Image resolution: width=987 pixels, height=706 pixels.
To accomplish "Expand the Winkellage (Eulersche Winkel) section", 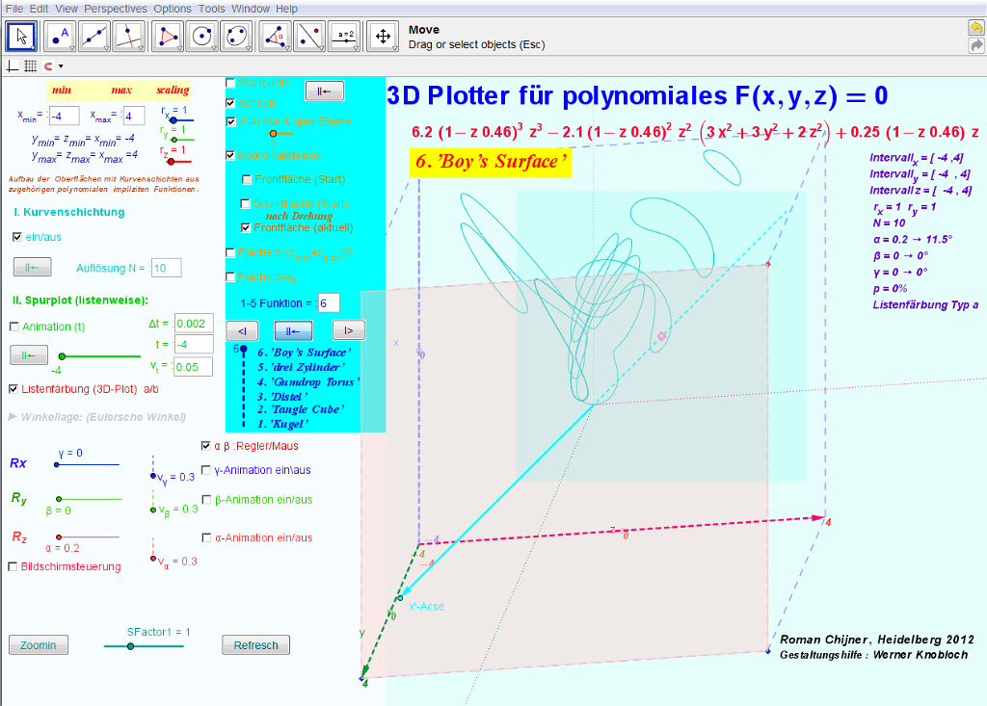I will (x=13, y=417).
